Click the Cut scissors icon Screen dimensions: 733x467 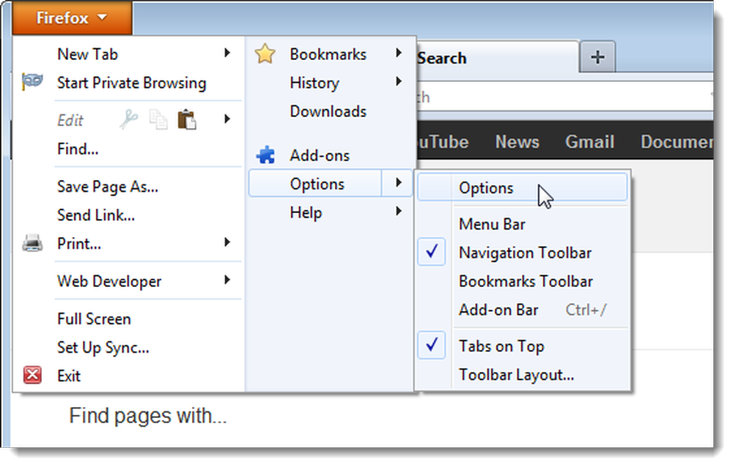128,119
